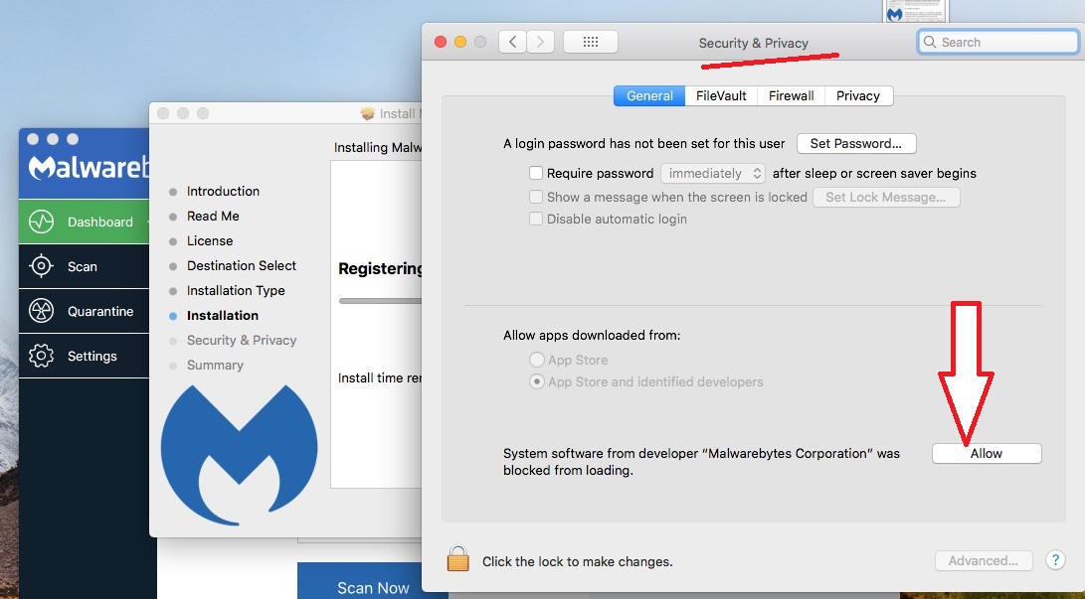Click Summary step in installer

(215, 366)
